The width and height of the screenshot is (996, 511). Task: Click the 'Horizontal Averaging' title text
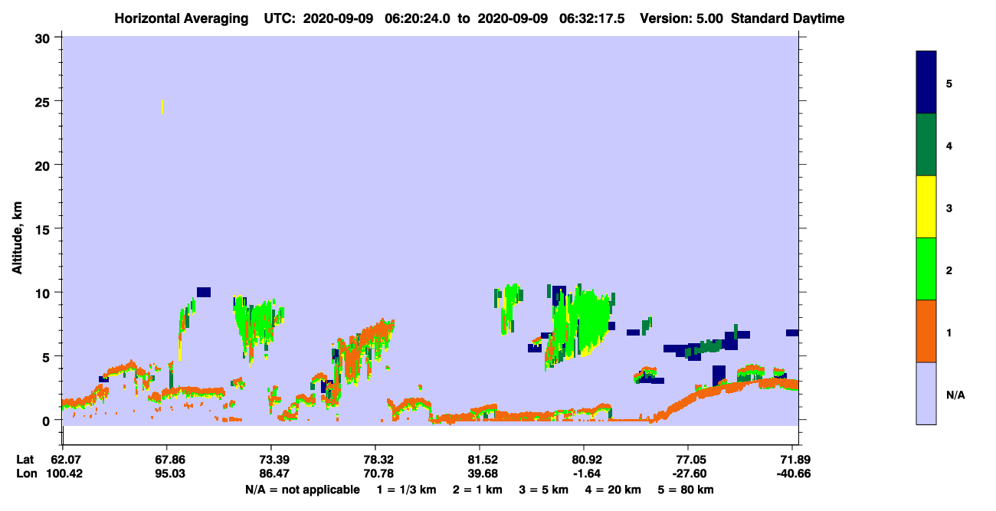183,18
